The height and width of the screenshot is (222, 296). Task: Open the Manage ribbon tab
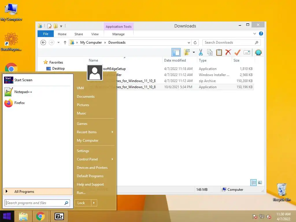pyautogui.click(x=119, y=34)
